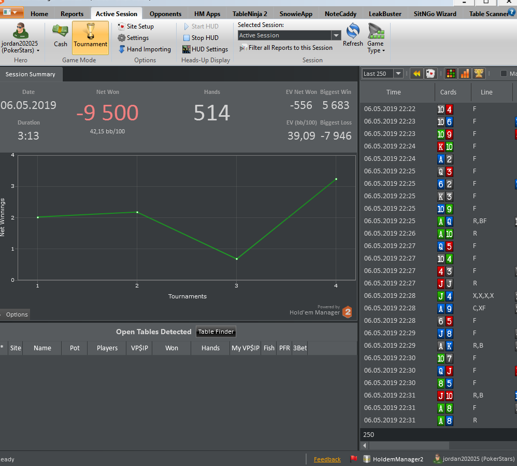Select the tournament 4 graph data point
The image size is (517, 466).
pyautogui.click(x=336, y=179)
